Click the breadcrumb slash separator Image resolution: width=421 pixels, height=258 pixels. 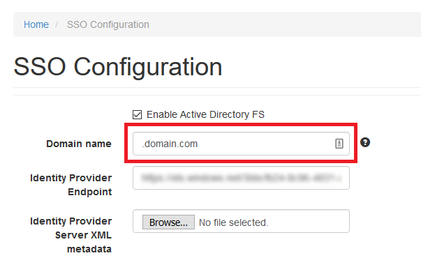pyautogui.click(x=57, y=24)
